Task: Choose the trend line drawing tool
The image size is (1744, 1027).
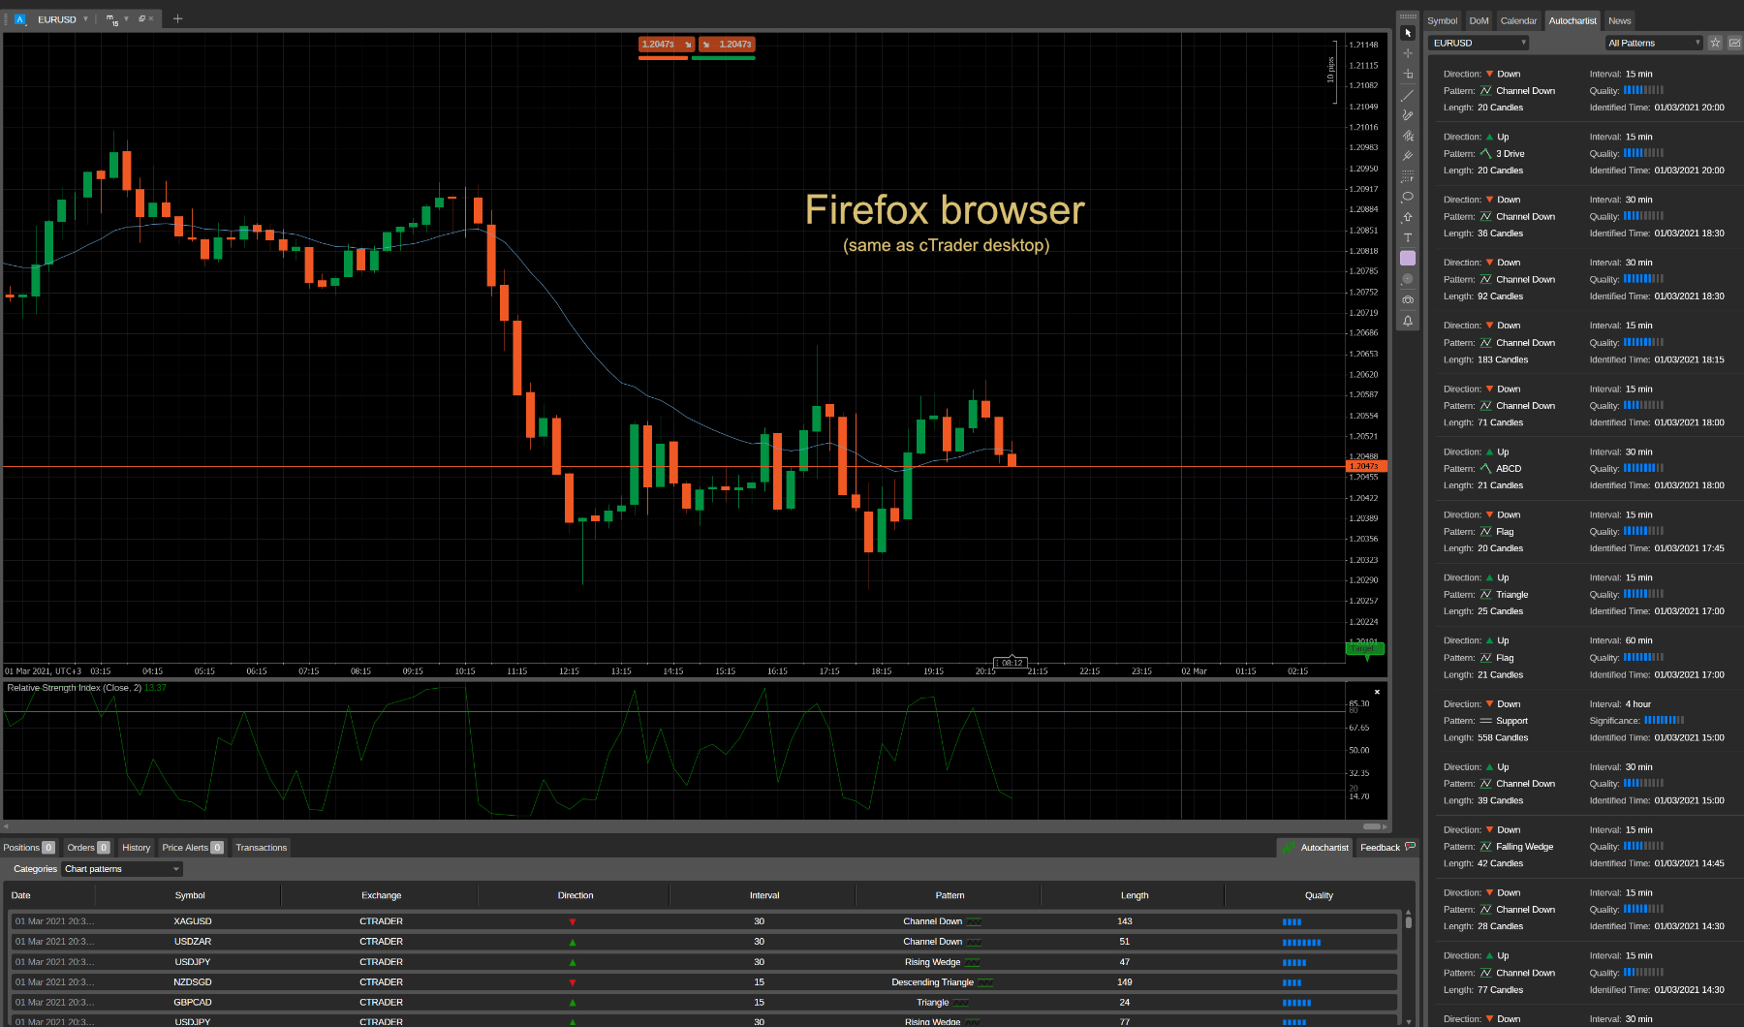Action: tap(1408, 95)
